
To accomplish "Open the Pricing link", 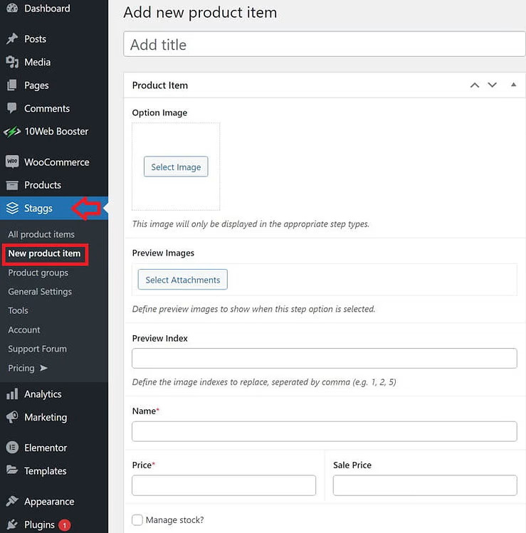I will point(21,368).
